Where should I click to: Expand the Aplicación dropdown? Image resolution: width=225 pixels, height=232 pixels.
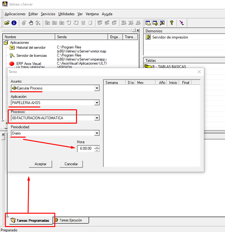pyautogui.click(x=97, y=103)
